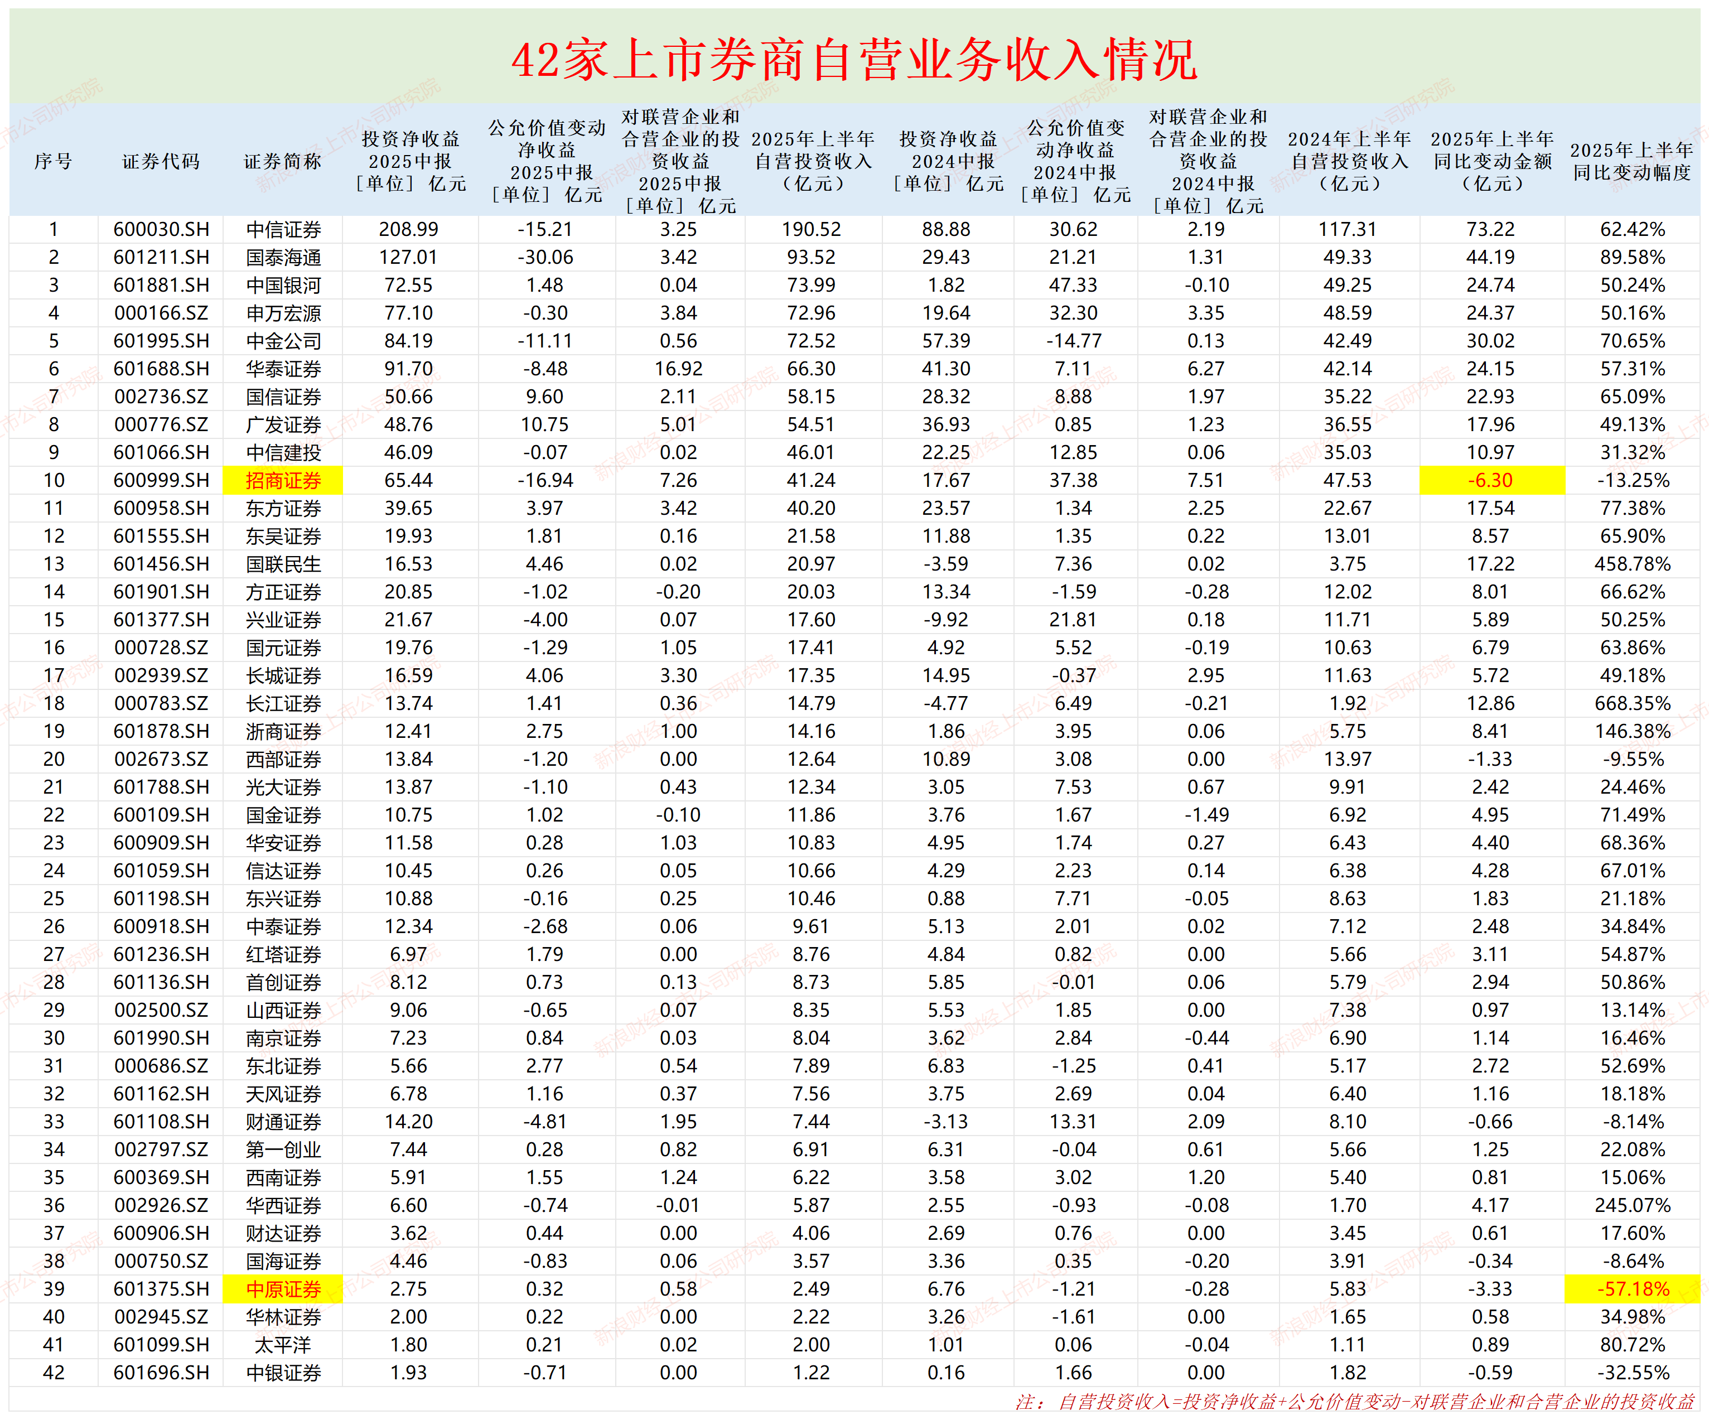Select the 证券代码 column header
1709x1420 pixels.
160,160
